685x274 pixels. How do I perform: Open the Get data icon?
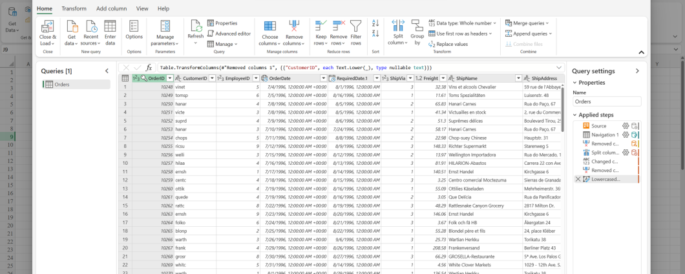tap(72, 26)
